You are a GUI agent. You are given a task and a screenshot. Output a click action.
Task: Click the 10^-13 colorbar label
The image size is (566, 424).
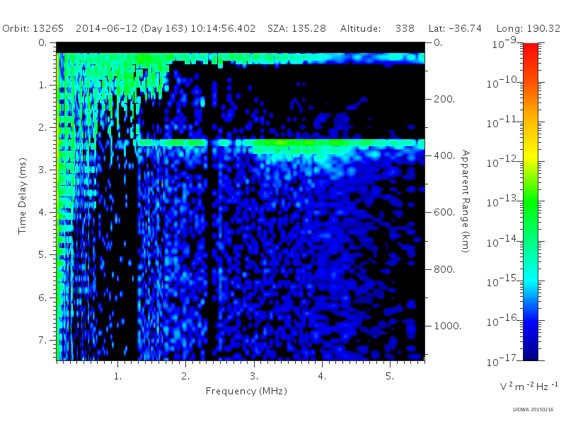click(x=503, y=201)
